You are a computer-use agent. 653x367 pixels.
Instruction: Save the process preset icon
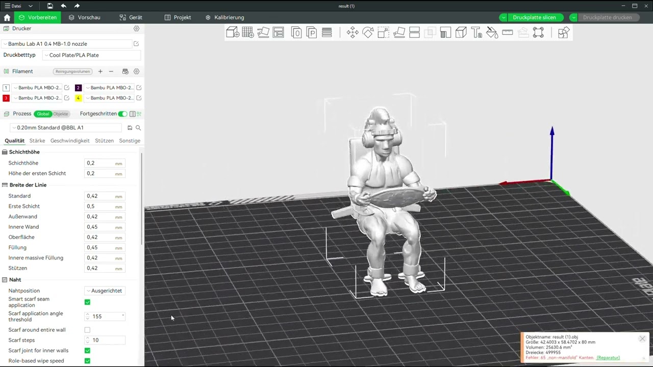point(130,128)
